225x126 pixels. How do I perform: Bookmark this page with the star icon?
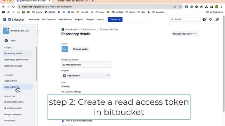tap(180, 7)
